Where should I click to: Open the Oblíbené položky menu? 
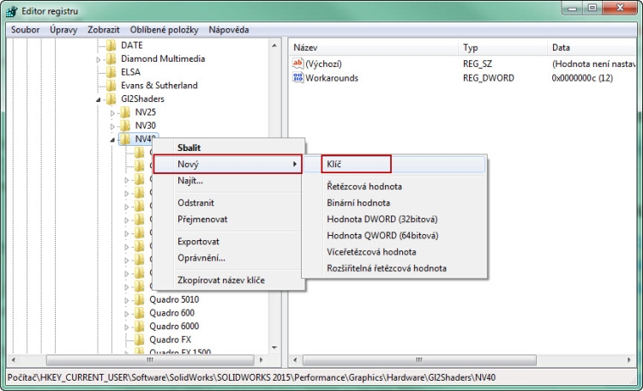(164, 29)
